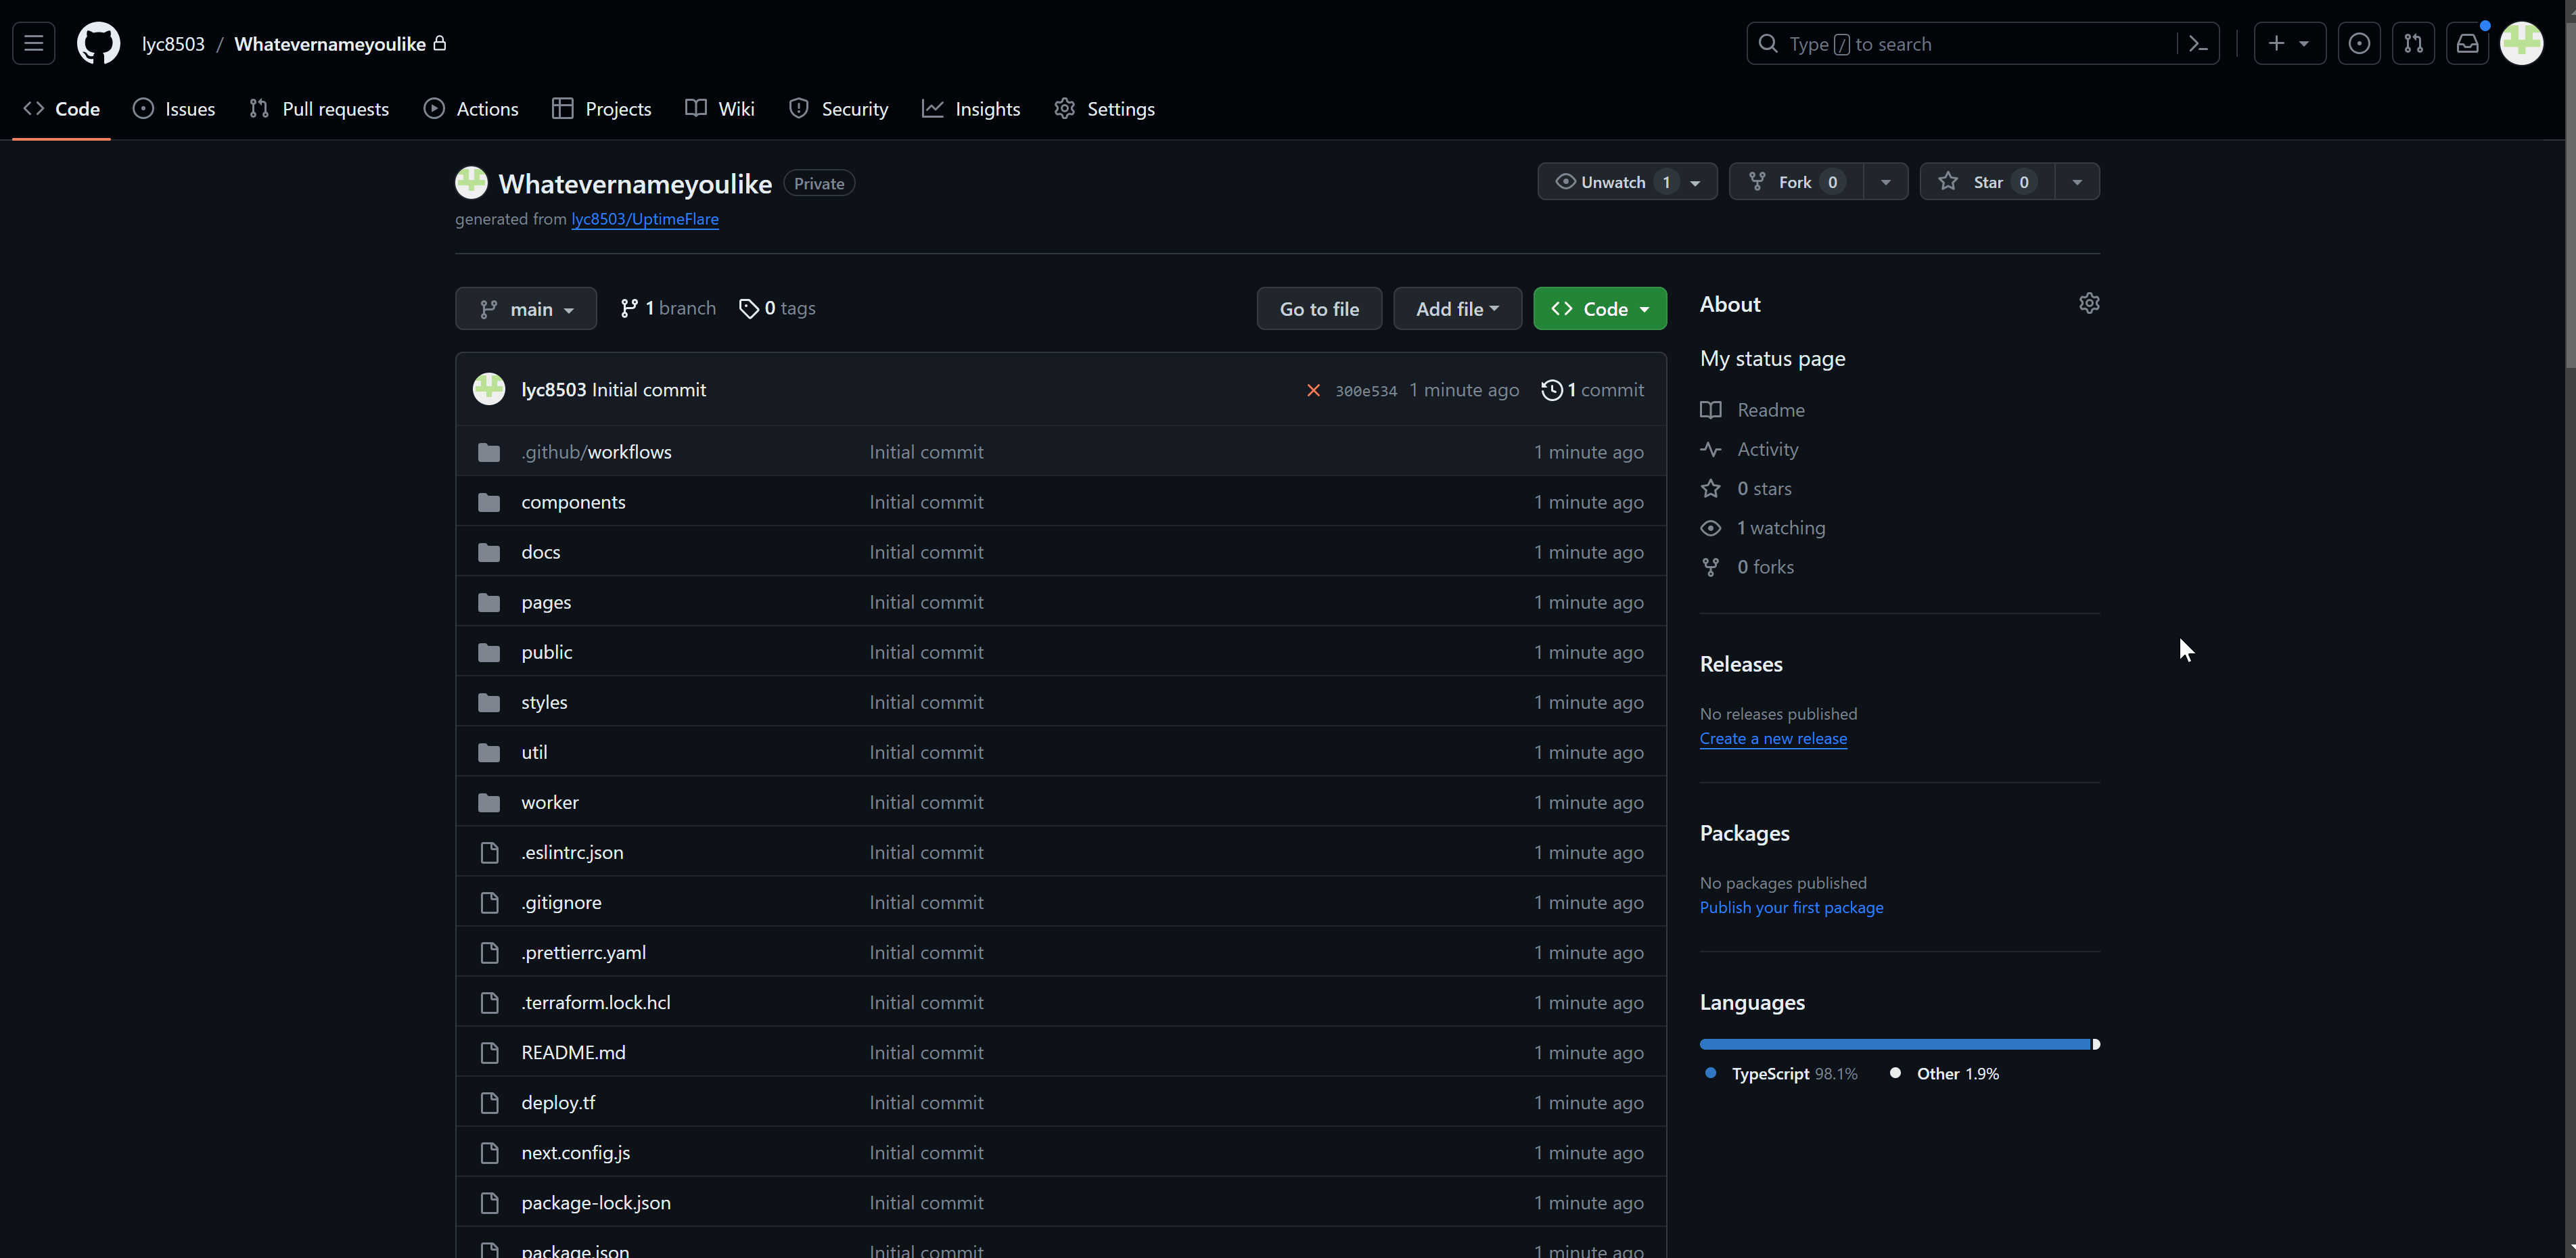The image size is (2576, 1258).
Task: Open the issues icon in header
Action: [x=2359, y=44]
